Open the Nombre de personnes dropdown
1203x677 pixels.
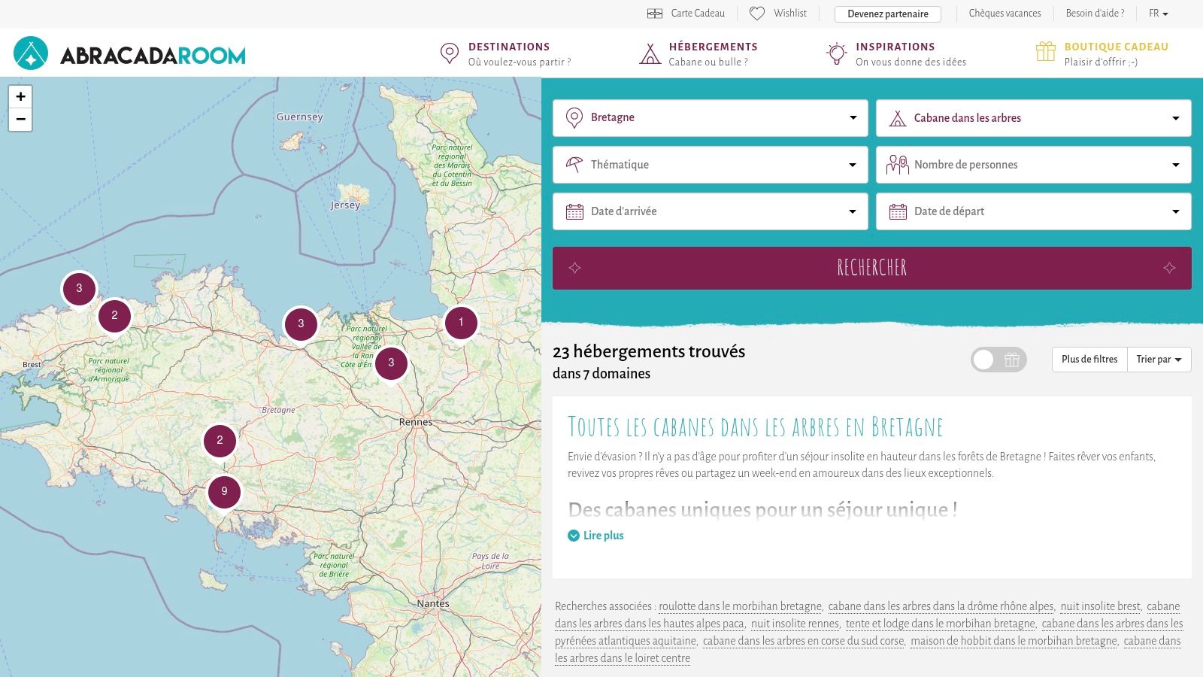coord(1033,165)
